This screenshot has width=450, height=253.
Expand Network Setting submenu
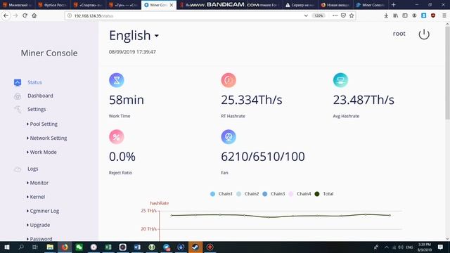pyautogui.click(x=47, y=138)
